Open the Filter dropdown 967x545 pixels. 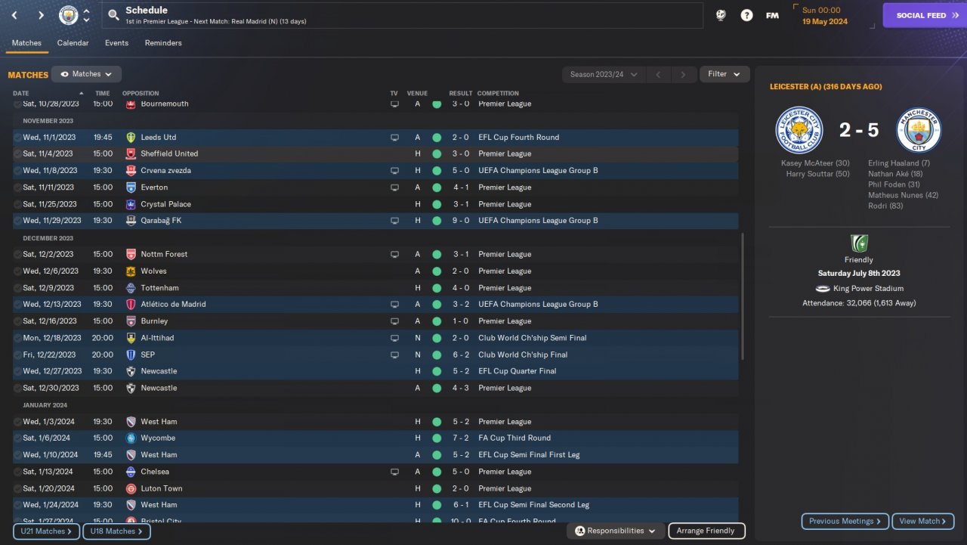(724, 74)
